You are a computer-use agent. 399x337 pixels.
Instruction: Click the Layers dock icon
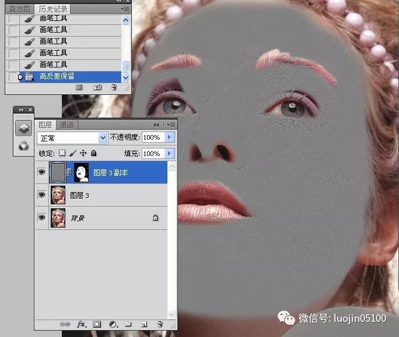[24, 129]
